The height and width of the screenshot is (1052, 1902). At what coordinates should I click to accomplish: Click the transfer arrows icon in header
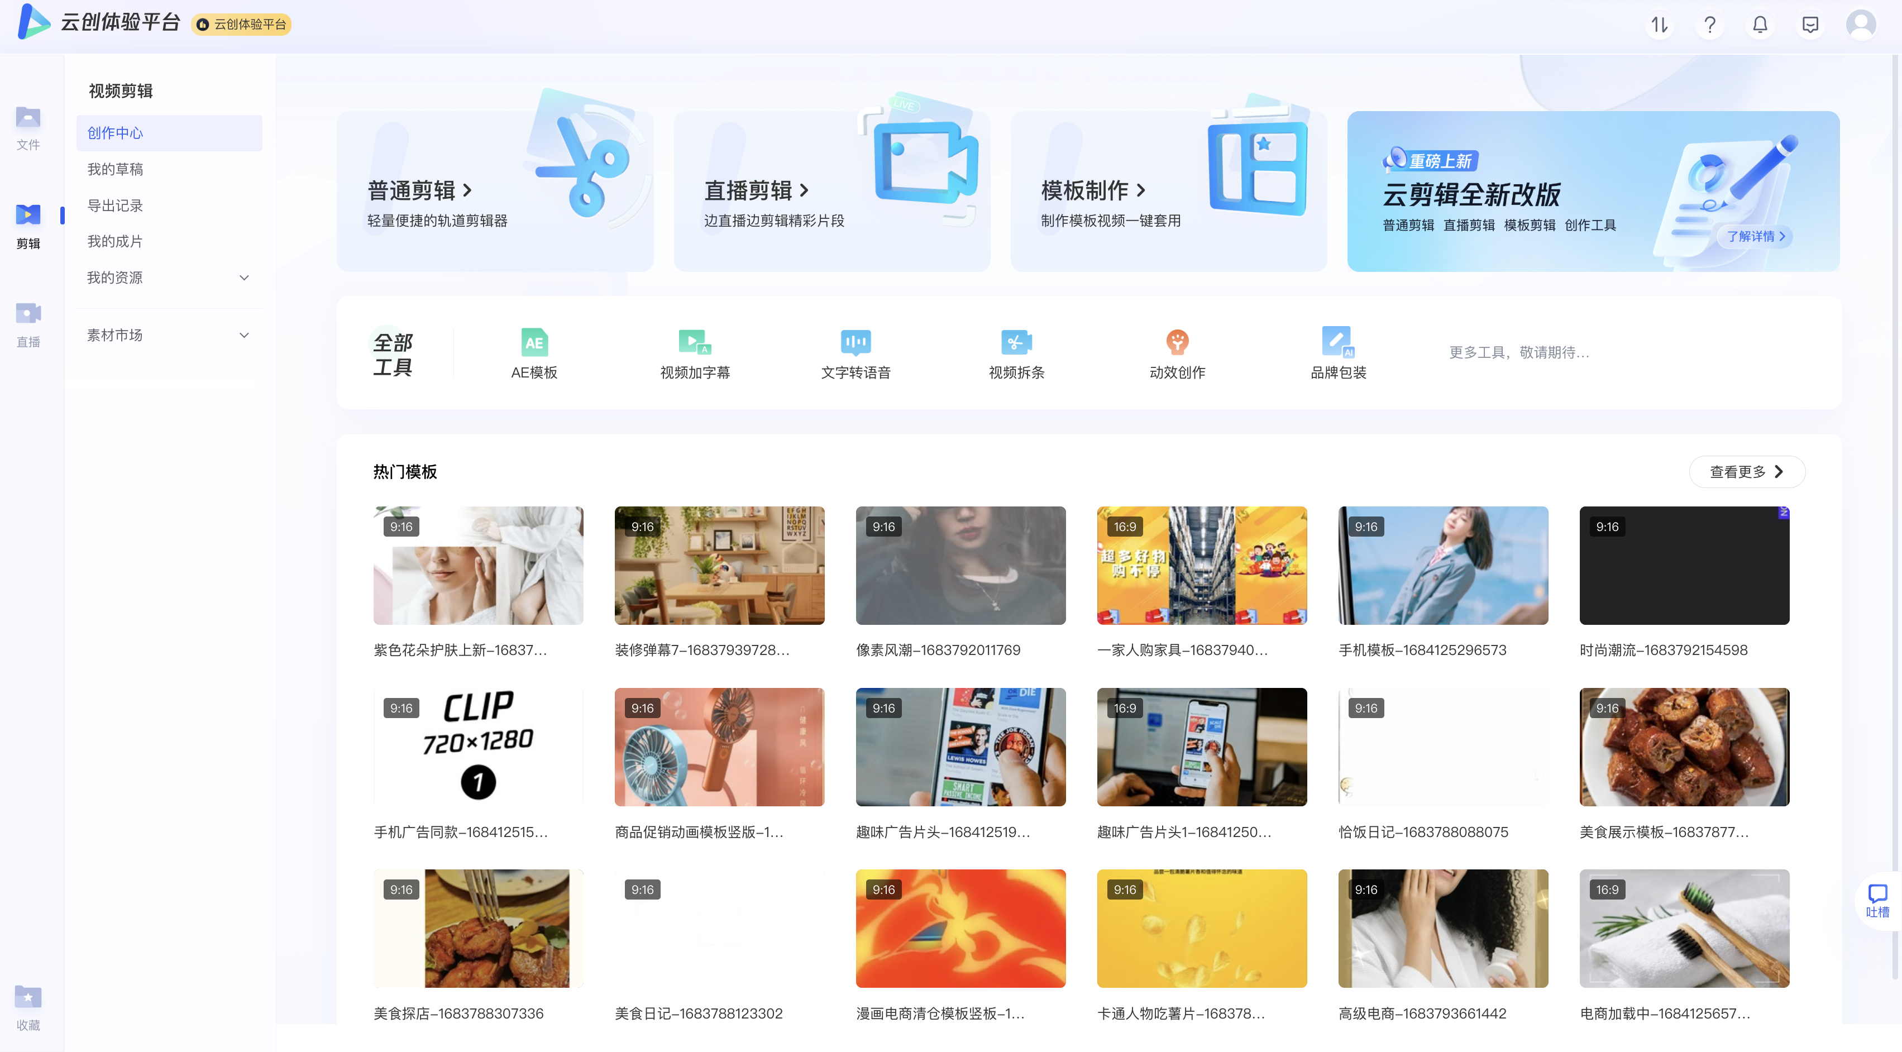pos(1659,25)
